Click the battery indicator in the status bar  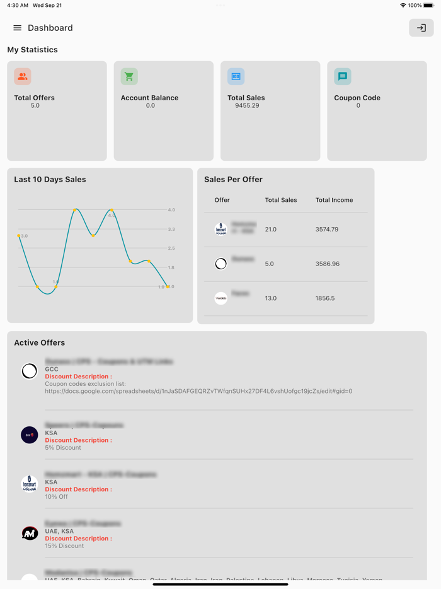[430, 5]
